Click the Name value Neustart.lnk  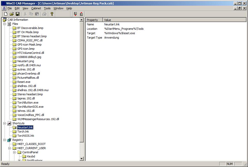(x=112, y=24)
